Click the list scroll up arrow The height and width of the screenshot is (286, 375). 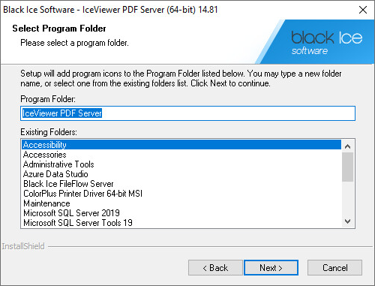(347, 146)
